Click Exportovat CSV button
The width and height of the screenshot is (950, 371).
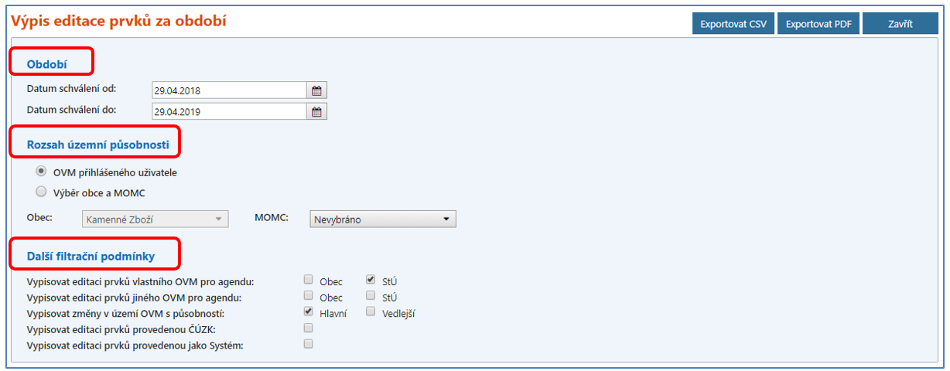pos(733,24)
